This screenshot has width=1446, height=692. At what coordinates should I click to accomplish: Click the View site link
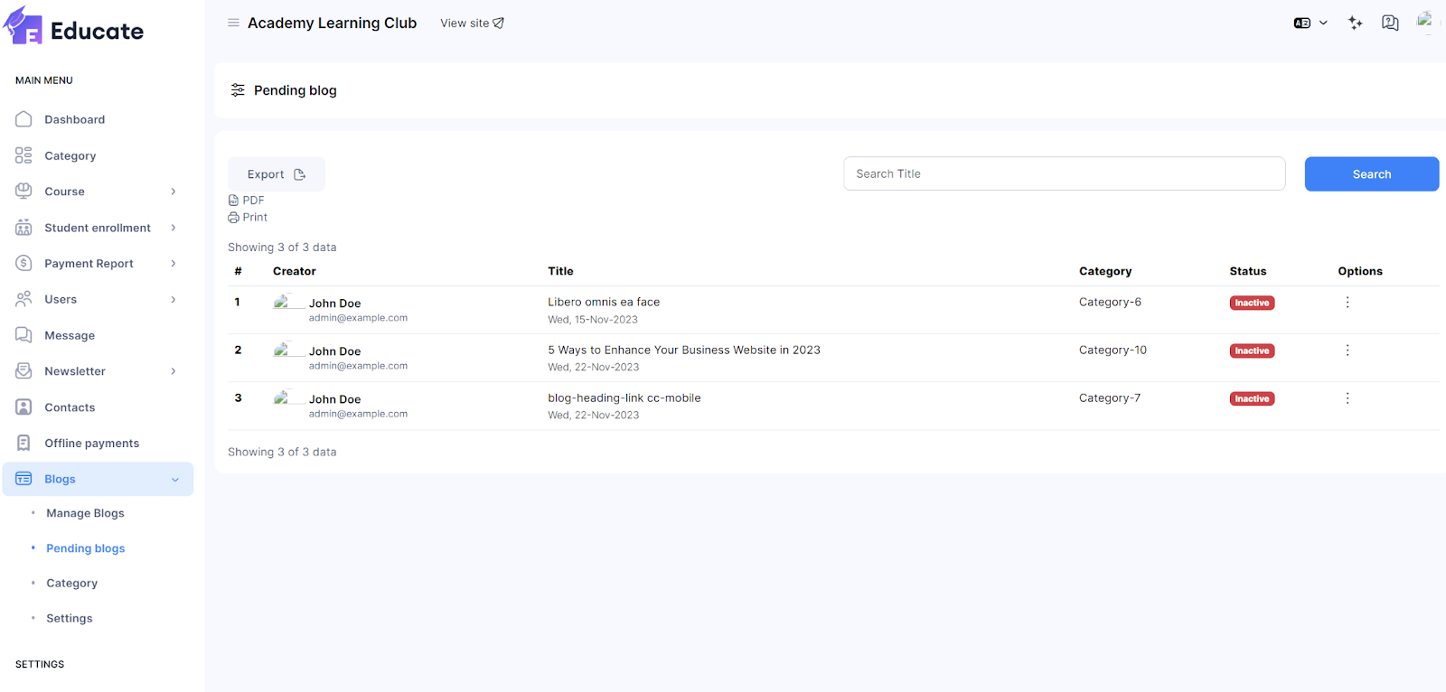point(471,23)
